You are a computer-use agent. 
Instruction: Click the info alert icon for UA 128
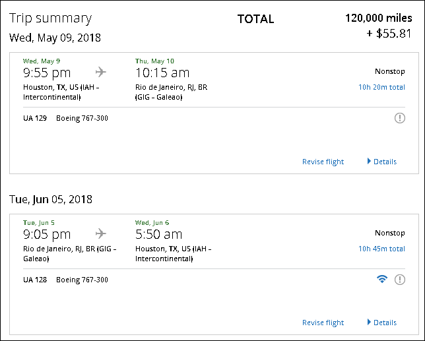pyautogui.click(x=399, y=280)
